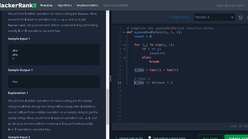248x139 pixels.
Task: Click the Sample Input 2 heading
Action: point(19,137)
